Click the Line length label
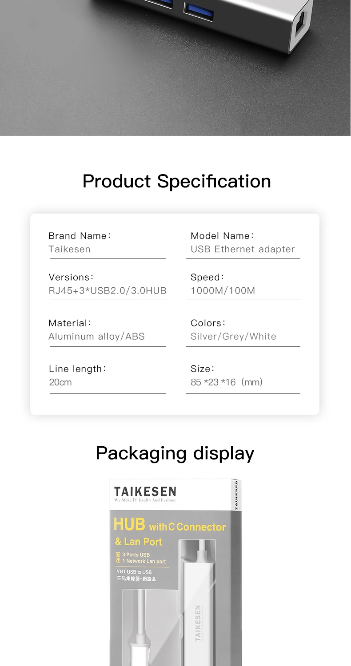Image resolution: width=351 pixels, height=666 pixels. click(x=77, y=369)
